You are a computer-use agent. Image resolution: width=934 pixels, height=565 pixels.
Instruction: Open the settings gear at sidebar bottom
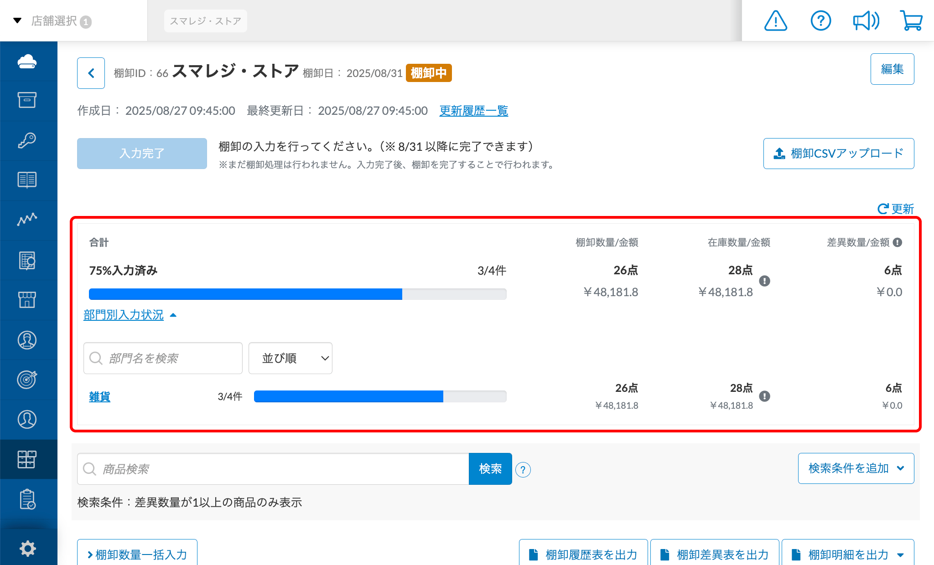coord(28,549)
